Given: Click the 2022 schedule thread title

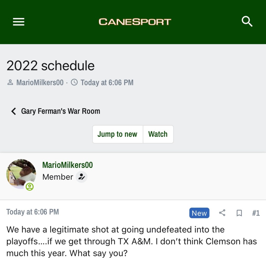Looking at the screenshot, I should pos(50,66).
